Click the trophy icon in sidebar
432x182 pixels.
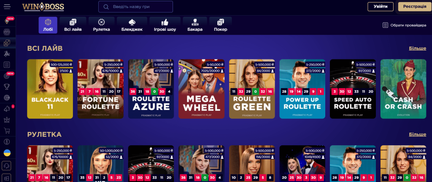point(7,87)
